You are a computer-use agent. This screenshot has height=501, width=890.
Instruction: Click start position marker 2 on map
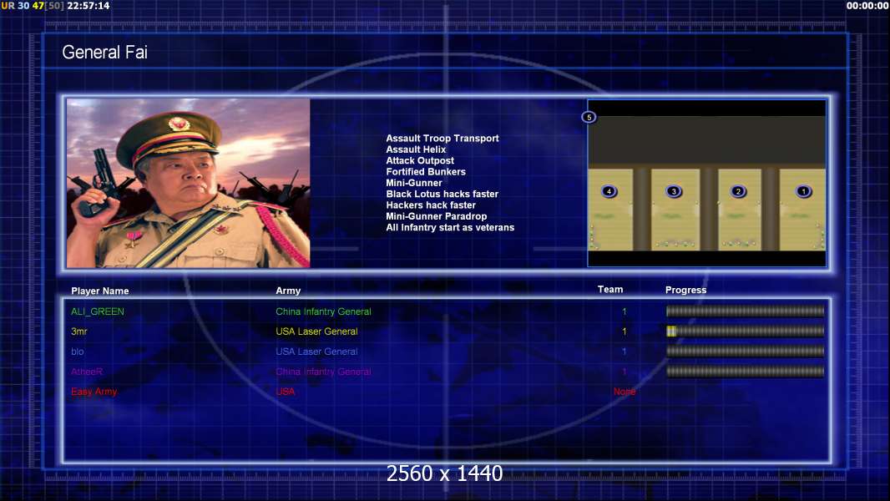[738, 191]
